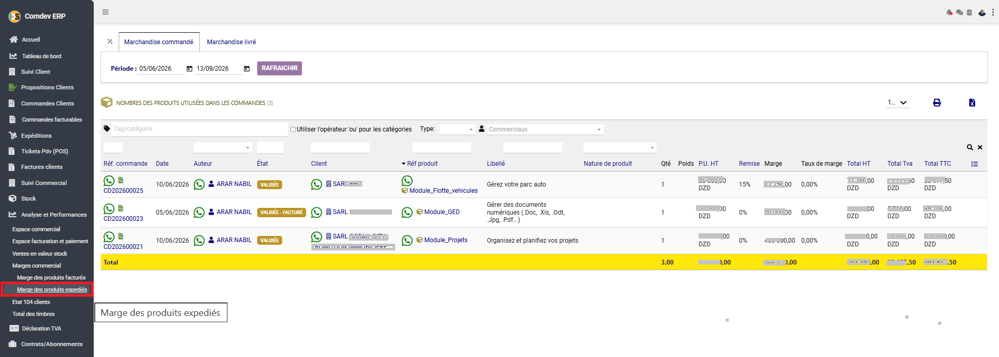999x357 pixels.
Task: Click the RAFRAICHIR button
Action: [280, 68]
